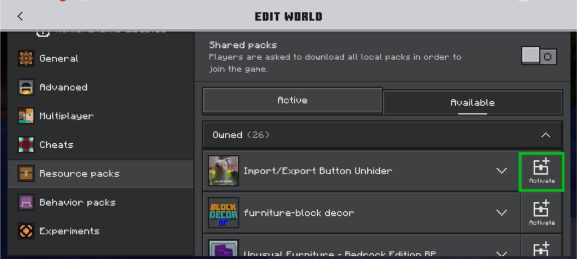The height and width of the screenshot is (259, 577).
Task: Switch to the Active packs tab
Action: pyautogui.click(x=292, y=100)
